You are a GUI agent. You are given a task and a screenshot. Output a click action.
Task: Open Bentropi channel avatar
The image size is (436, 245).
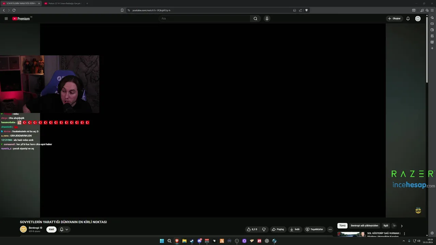coord(23,229)
